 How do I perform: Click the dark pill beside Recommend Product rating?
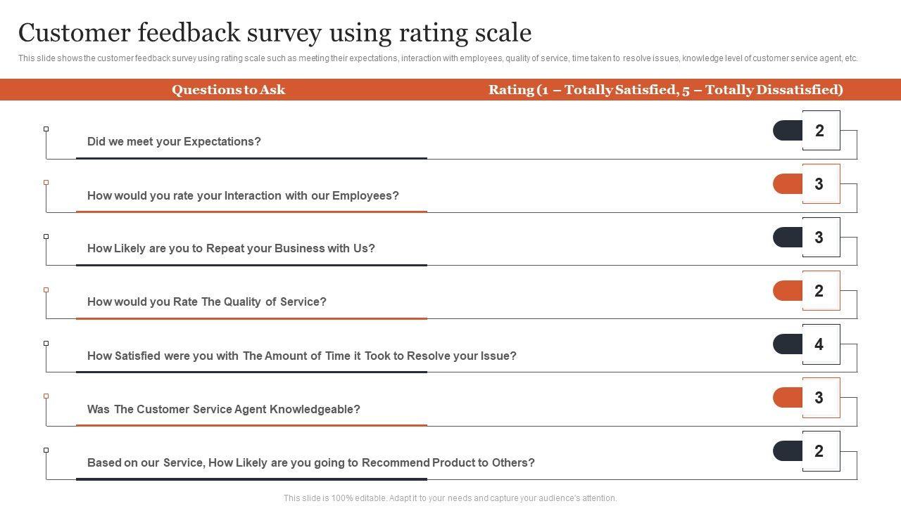tap(788, 451)
